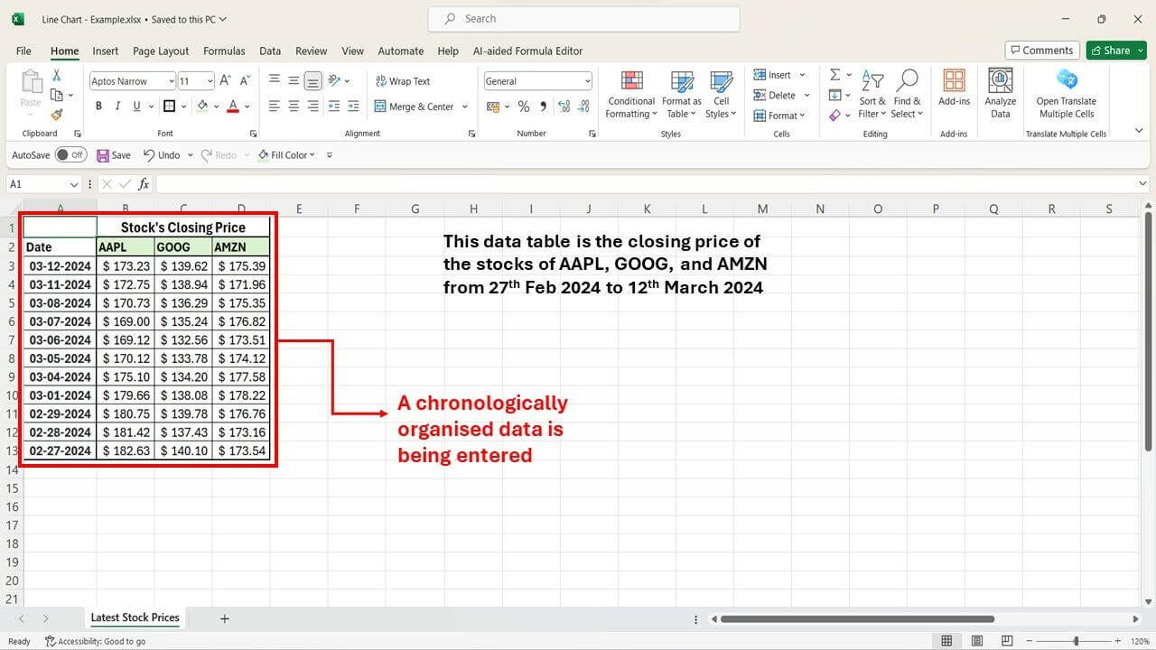Click the zoom slider in status bar
Viewport: 1156px width, 650px height.
pos(1076,641)
